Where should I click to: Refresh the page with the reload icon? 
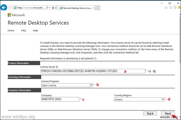56,8
